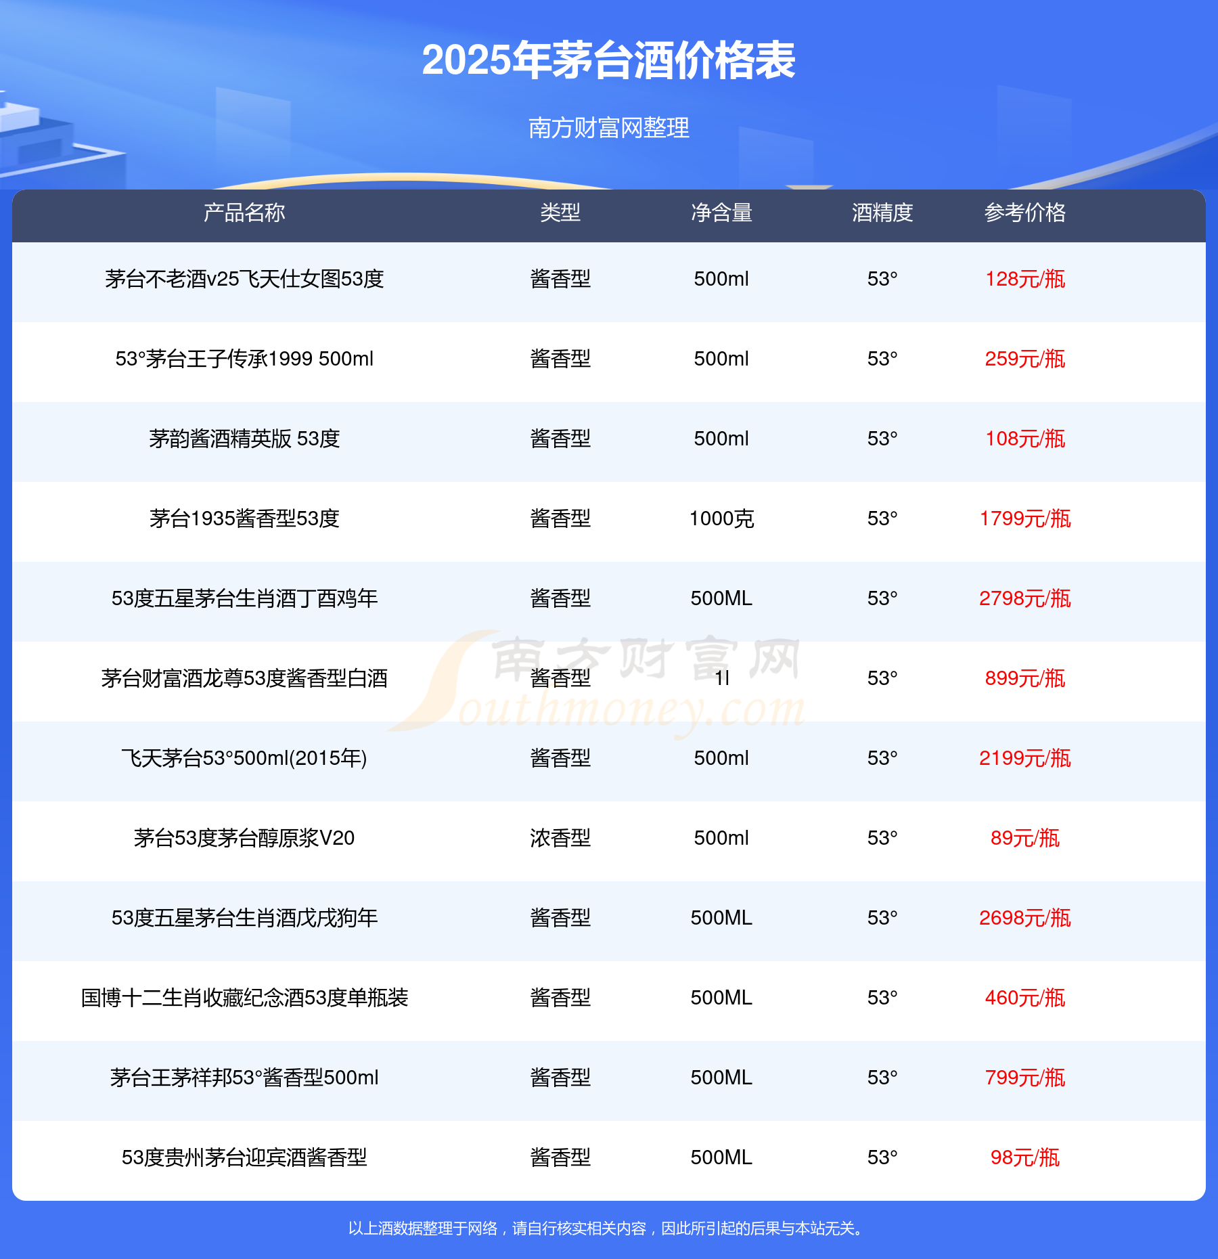Click "500ml" in the 茅韵酱酒精英版 row

click(721, 439)
